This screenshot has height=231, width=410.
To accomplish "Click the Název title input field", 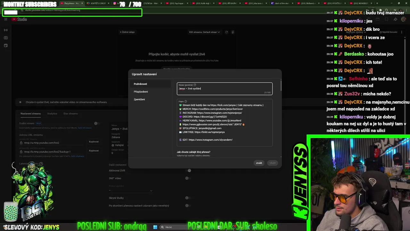I will [x=225, y=89].
